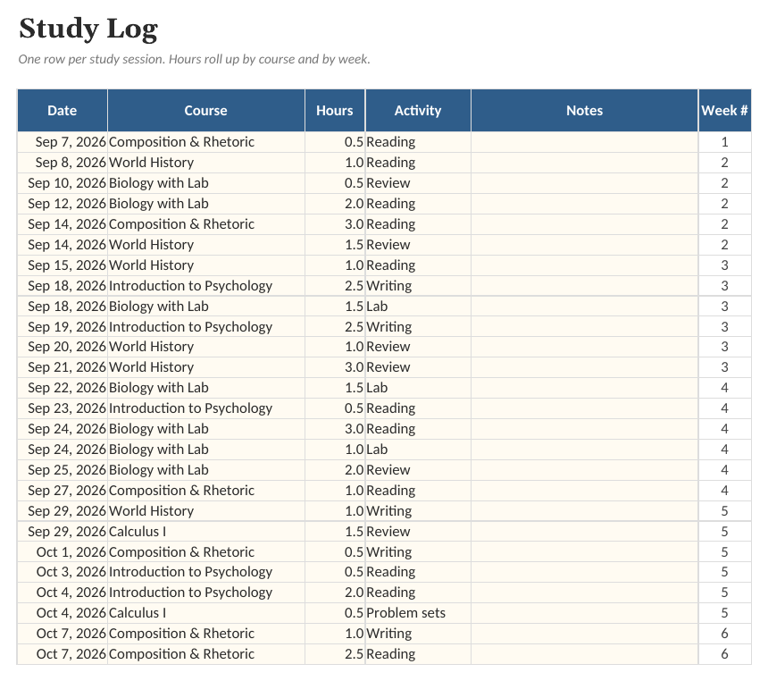Select the Week # value 1 in the Sep 7 row
Viewport: 768px width, 681px height.
pyautogui.click(x=724, y=142)
